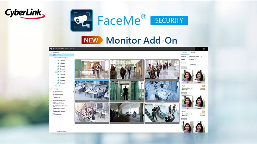The height and width of the screenshot is (144, 257).
Task: Select the Camera 3 video feed
Action: pyautogui.click(x=162, y=69)
